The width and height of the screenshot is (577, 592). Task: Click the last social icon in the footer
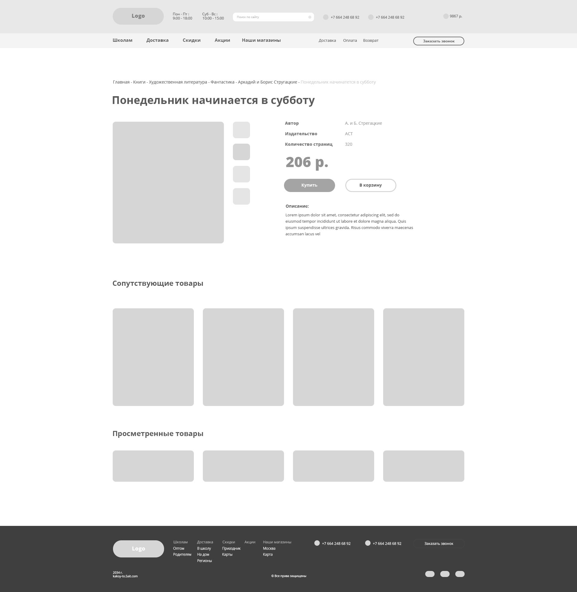tap(459, 574)
